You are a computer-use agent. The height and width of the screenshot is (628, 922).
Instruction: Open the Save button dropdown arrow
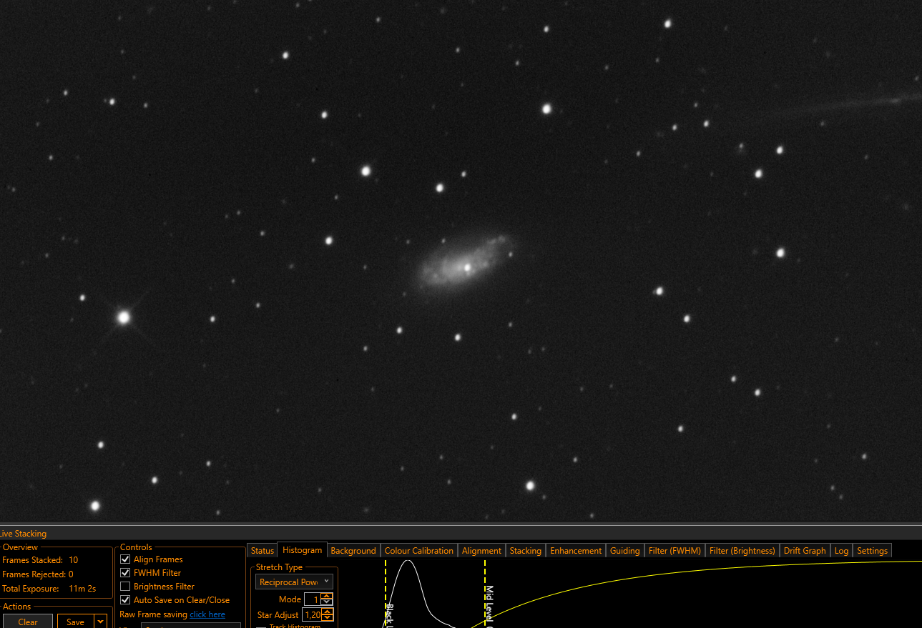(x=101, y=622)
